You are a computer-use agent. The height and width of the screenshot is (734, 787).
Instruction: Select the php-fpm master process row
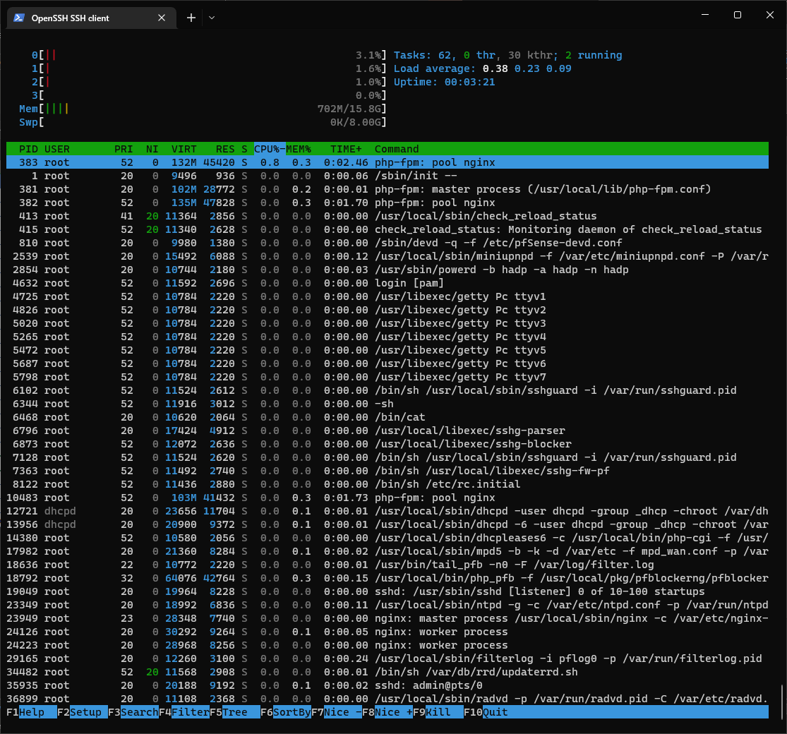pos(387,189)
